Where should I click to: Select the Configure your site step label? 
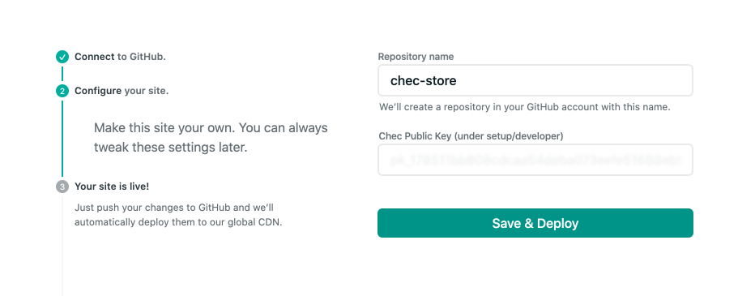[x=122, y=91]
